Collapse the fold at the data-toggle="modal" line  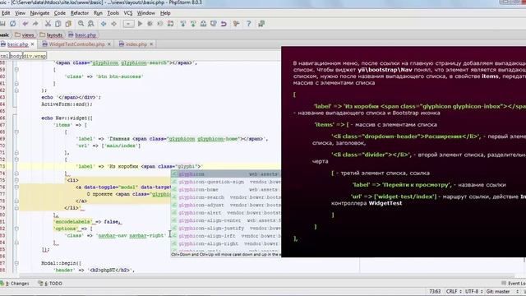16,187
